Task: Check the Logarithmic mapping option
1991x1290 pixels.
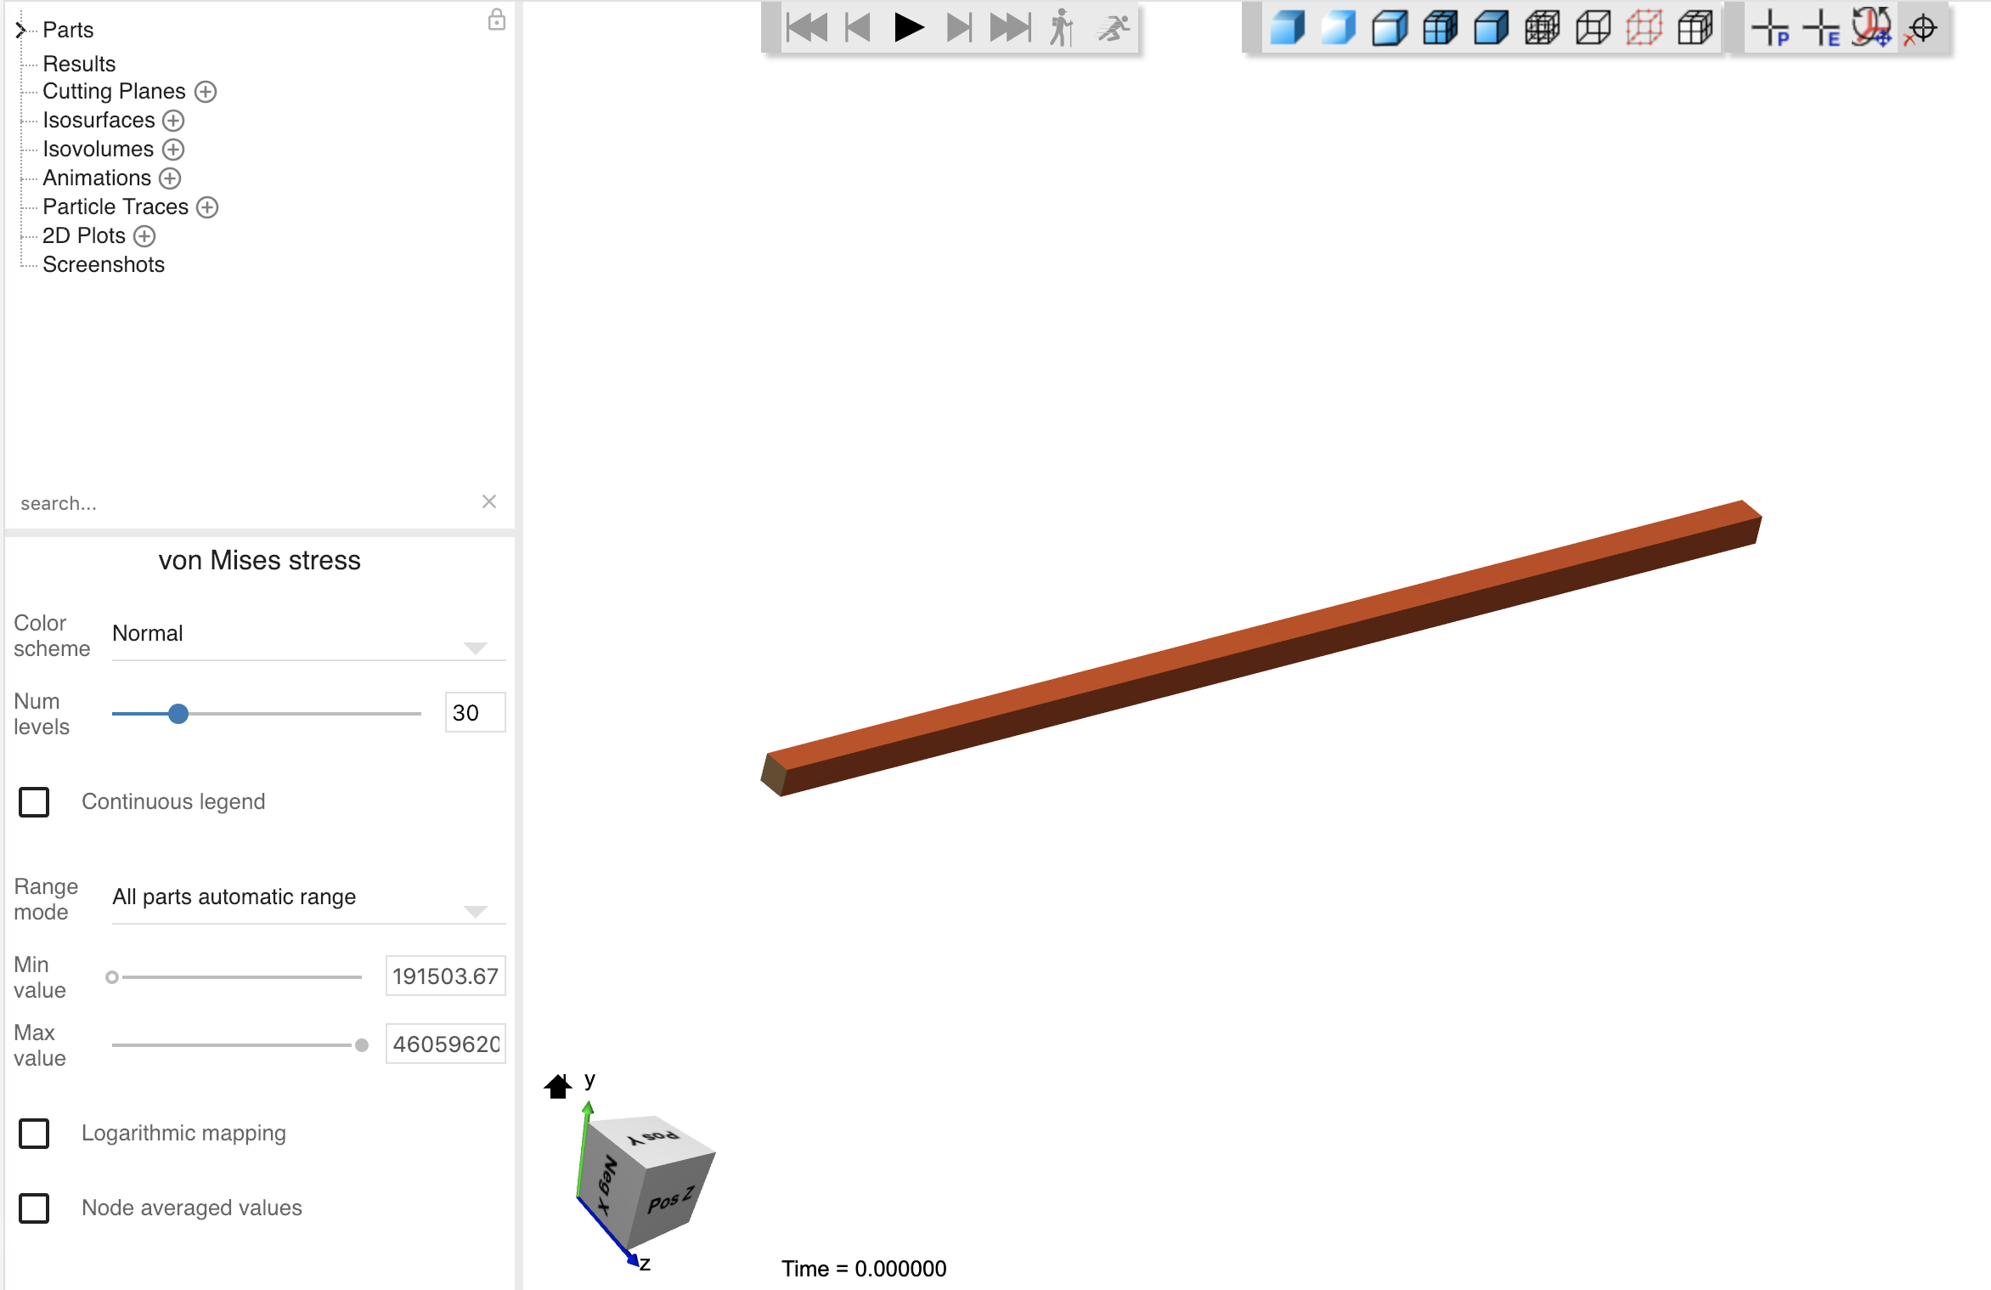Action: click(34, 1133)
